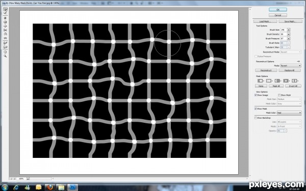The image size is (306, 191).
Task: Open Windows Live Messenger taskbar icon
Action: pos(28,187)
